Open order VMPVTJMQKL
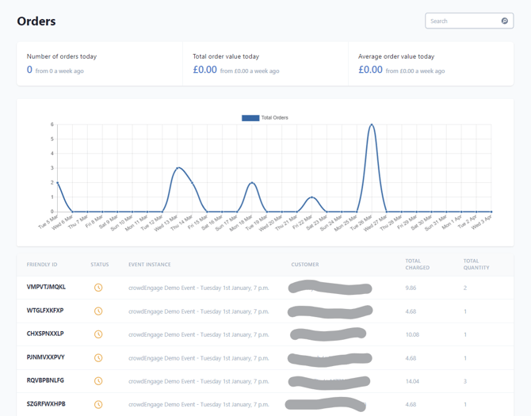This screenshot has height=416, width=531. point(46,287)
